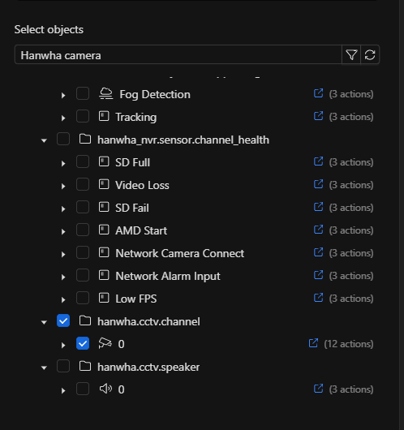Viewport: 404px width, 430px height.
Task: Click the hanwha.cctv.speaker label text
Action: (148, 368)
